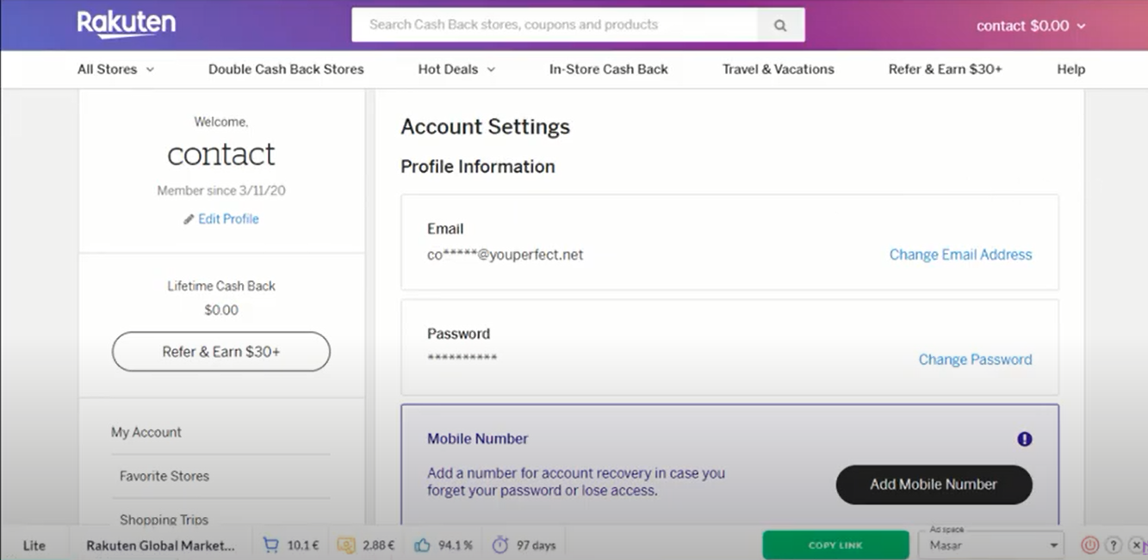This screenshot has width=1148, height=560.
Task: Click the thumbs-up icon in bottom bar
Action: pyautogui.click(x=422, y=545)
